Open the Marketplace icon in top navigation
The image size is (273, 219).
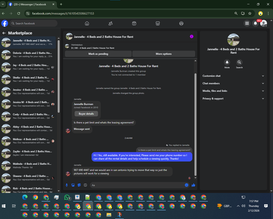[158, 23]
